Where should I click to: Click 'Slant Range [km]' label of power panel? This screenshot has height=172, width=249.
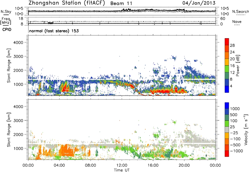coord(9,66)
